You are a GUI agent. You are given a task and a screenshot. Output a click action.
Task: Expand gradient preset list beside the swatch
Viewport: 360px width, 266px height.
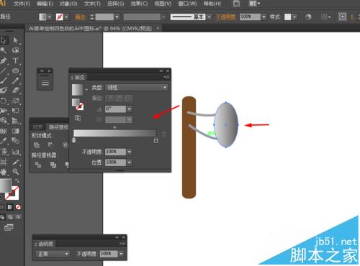pyautogui.click(x=86, y=90)
